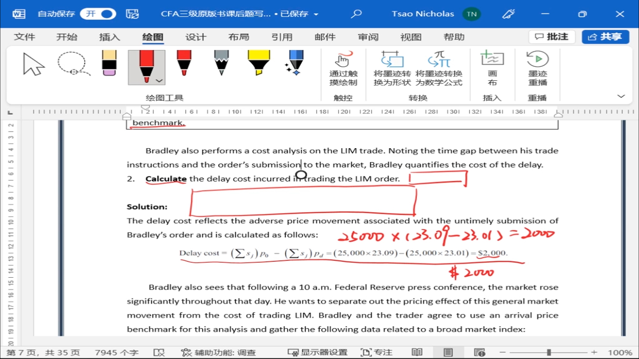Switch to print layout view icon
639x359 pixels.
[x=448, y=352]
